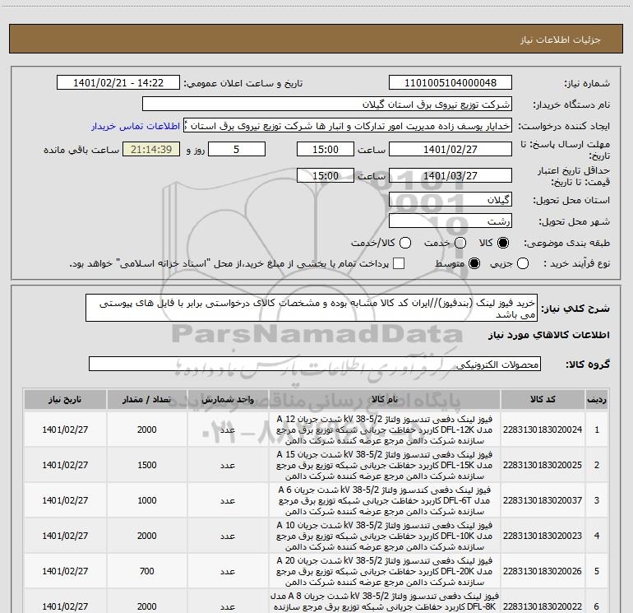633x613 pixels.
Task: Click item code 2283130183020023
Action: click(x=543, y=536)
